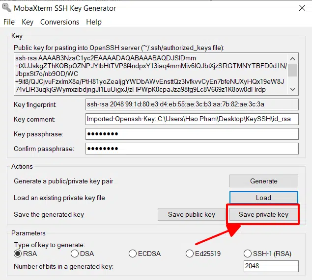Load an existing private key file

point(263,198)
